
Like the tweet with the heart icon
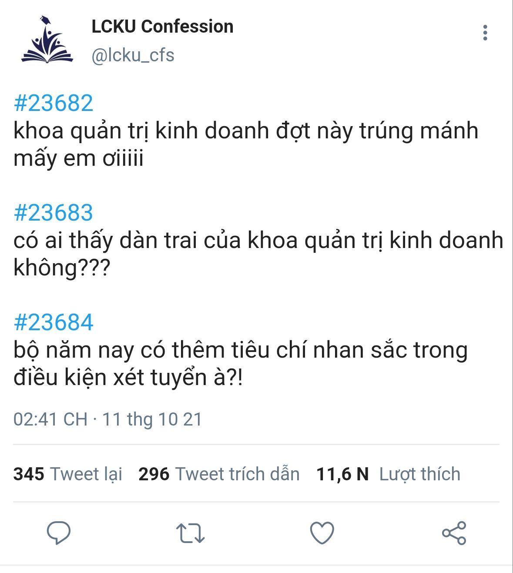(322, 533)
